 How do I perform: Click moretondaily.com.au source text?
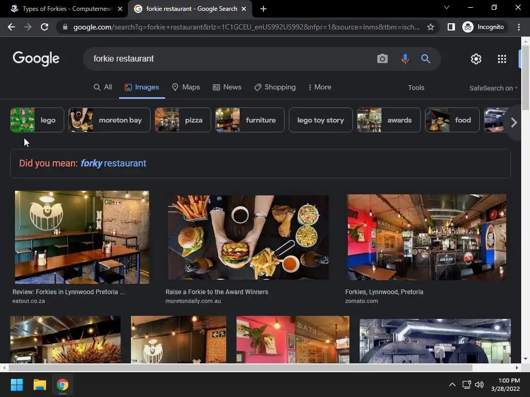pyautogui.click(x=193, y=301)
